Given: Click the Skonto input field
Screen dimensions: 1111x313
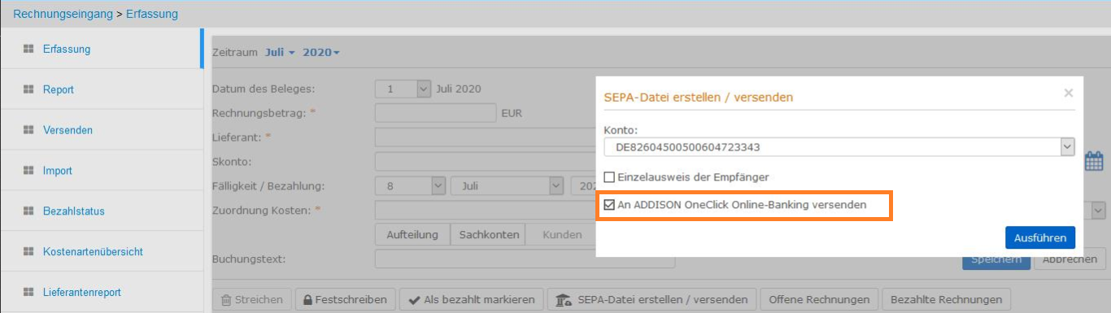Looking at the screenshot, I should pyautogui.click(x=485, y=162).
